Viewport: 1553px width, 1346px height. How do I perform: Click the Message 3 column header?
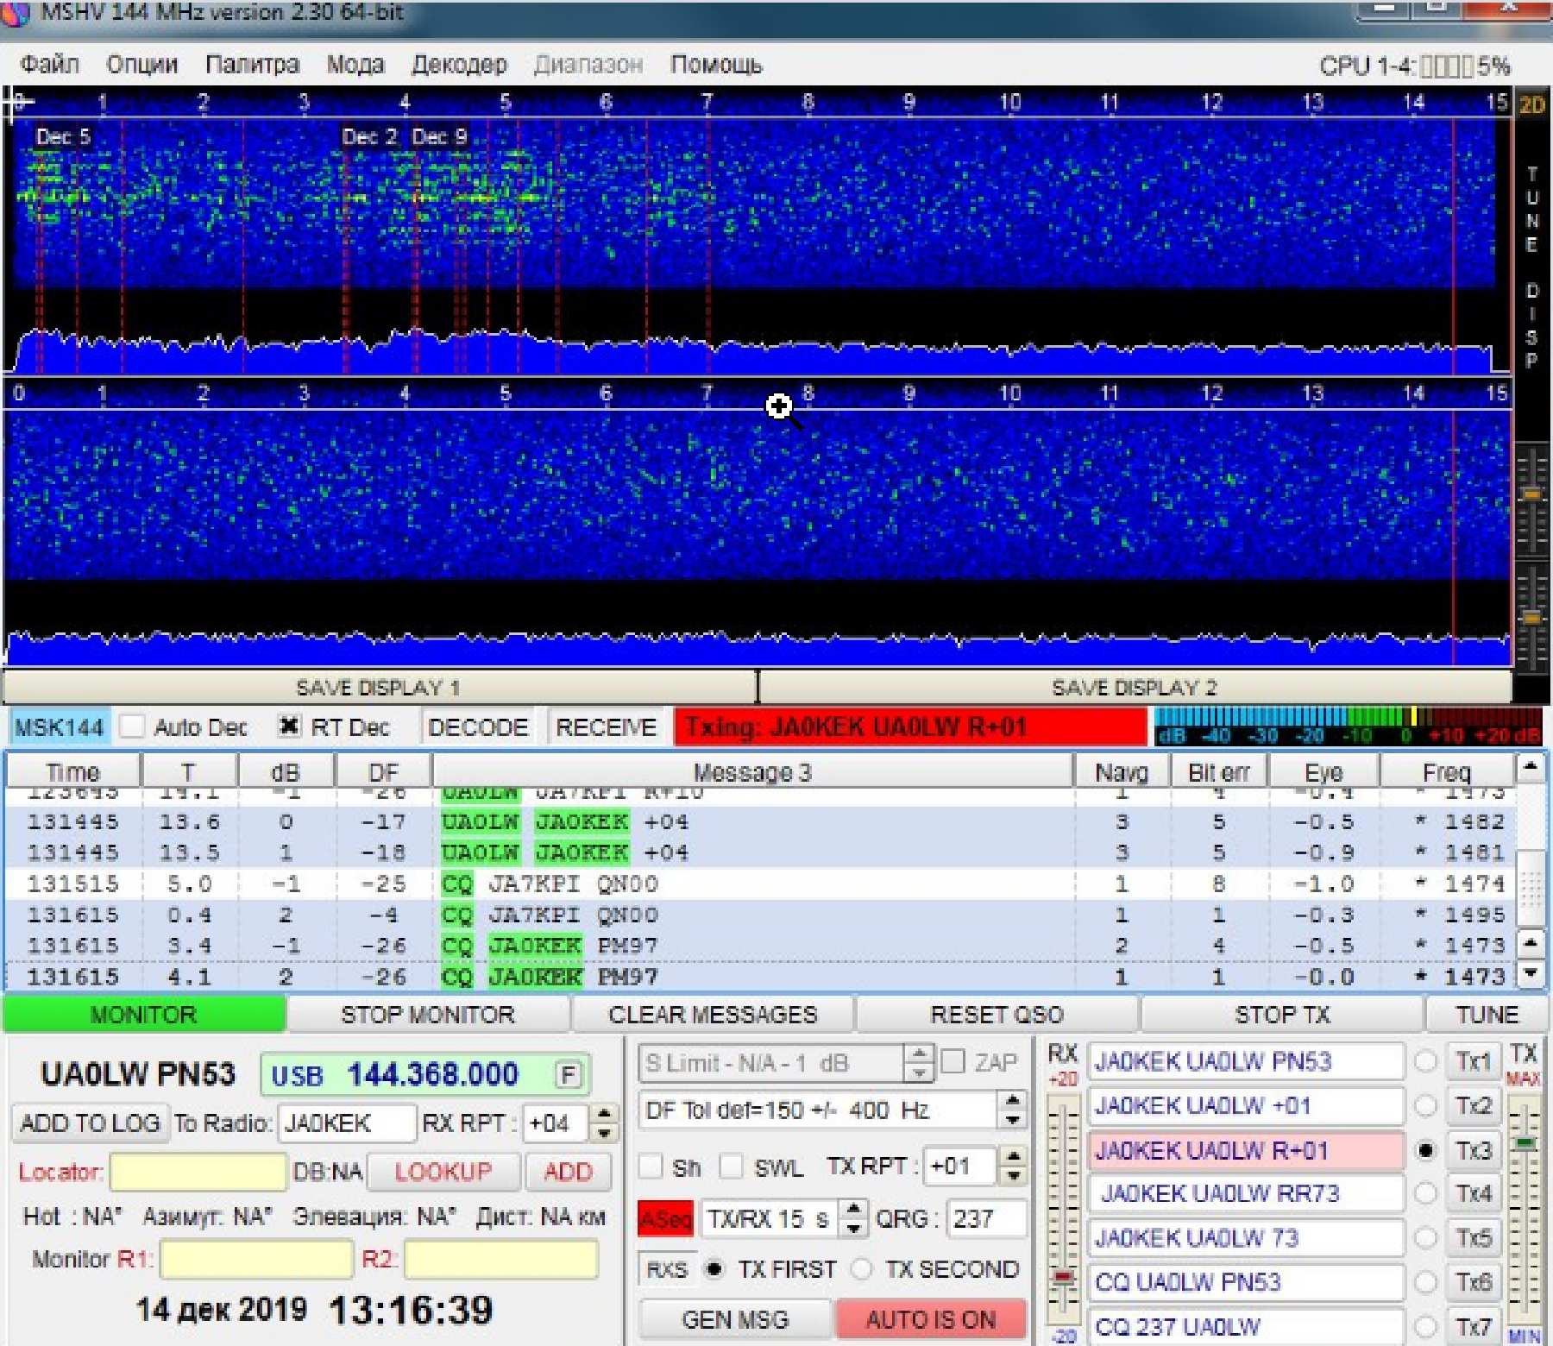pos(752,771)
